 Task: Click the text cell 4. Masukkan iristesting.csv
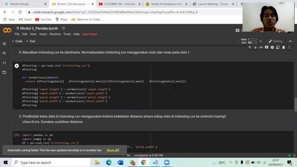coord(104,52)
